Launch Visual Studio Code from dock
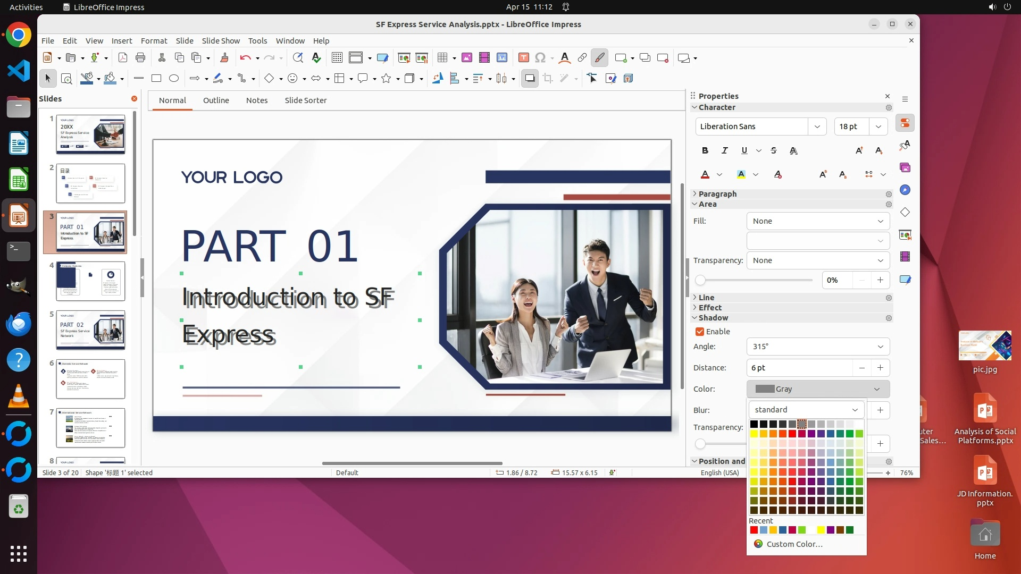This screenshot has width=1021, height=574. coord(19,71)
